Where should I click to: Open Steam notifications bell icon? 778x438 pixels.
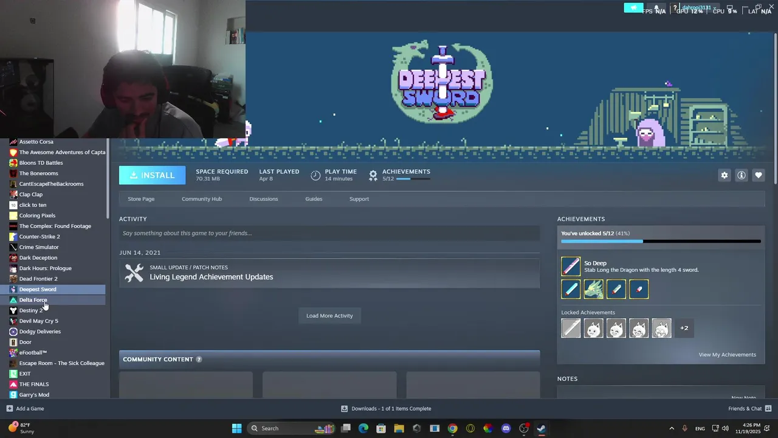click(657, 8)
